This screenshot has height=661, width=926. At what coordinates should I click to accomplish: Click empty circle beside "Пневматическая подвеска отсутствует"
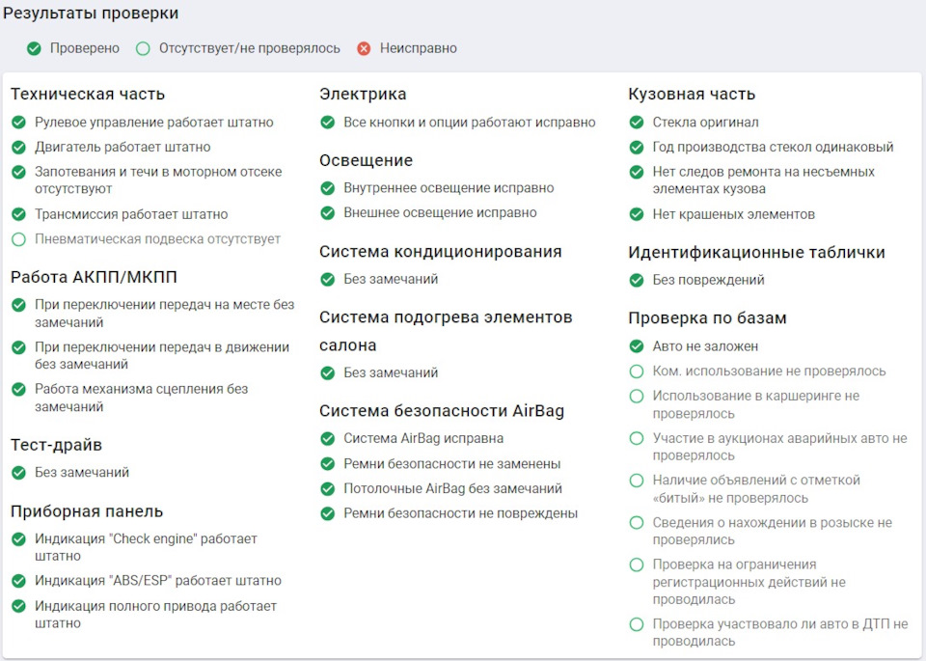coord(18,239)
